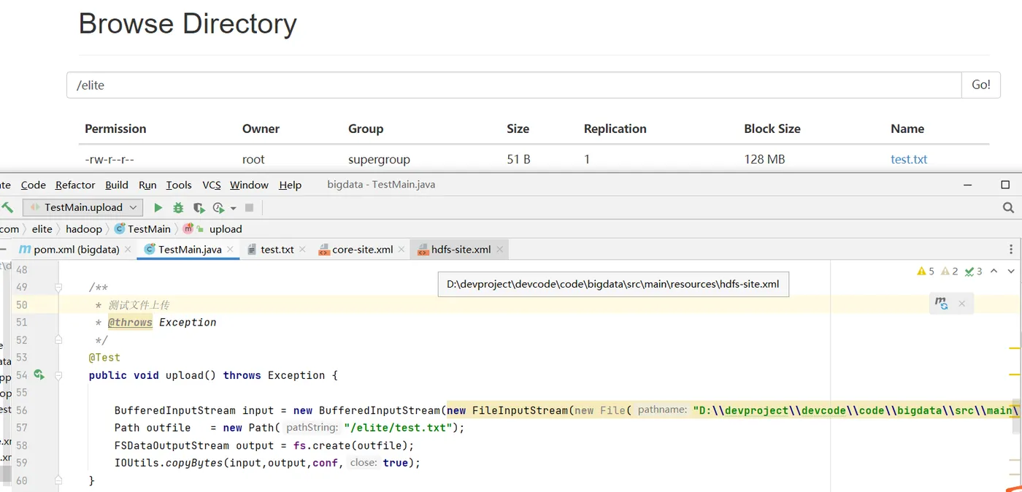Screen dimensions: 1022x492
Task: Run TestMain.upload with green play button
Action: [x=158, y=207]
